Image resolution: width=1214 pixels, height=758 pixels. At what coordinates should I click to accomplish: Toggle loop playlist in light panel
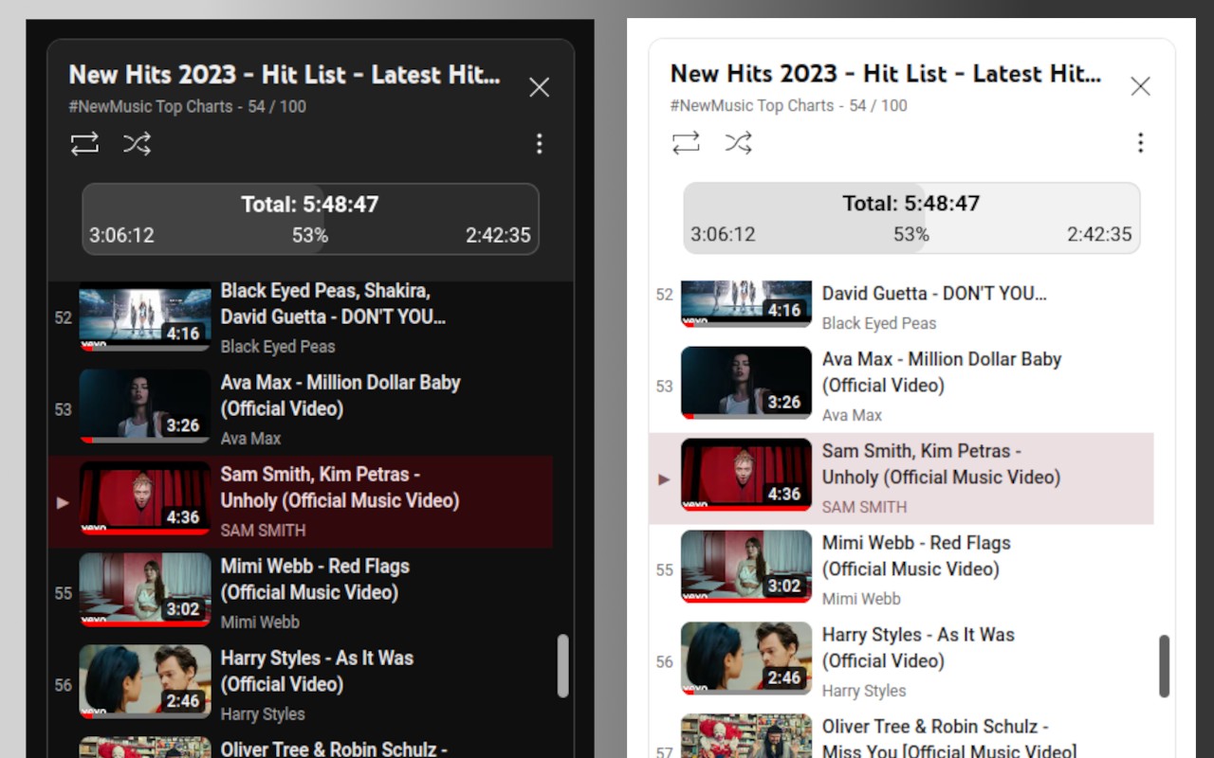point(686,142)
